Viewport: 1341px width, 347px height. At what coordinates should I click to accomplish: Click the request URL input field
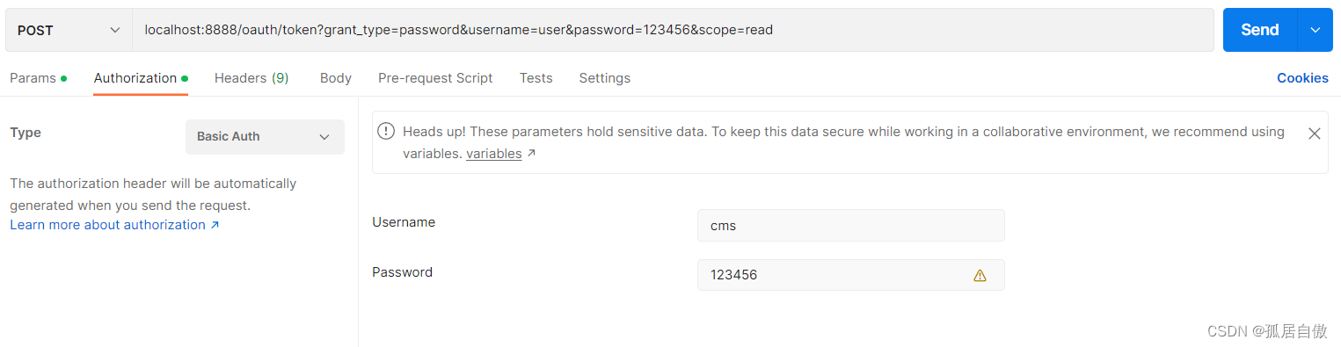(x=673, y=30)
